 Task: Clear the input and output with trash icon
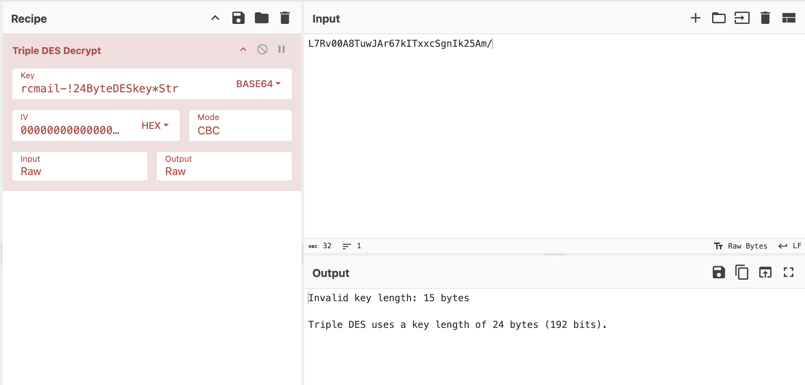[765, 18]
